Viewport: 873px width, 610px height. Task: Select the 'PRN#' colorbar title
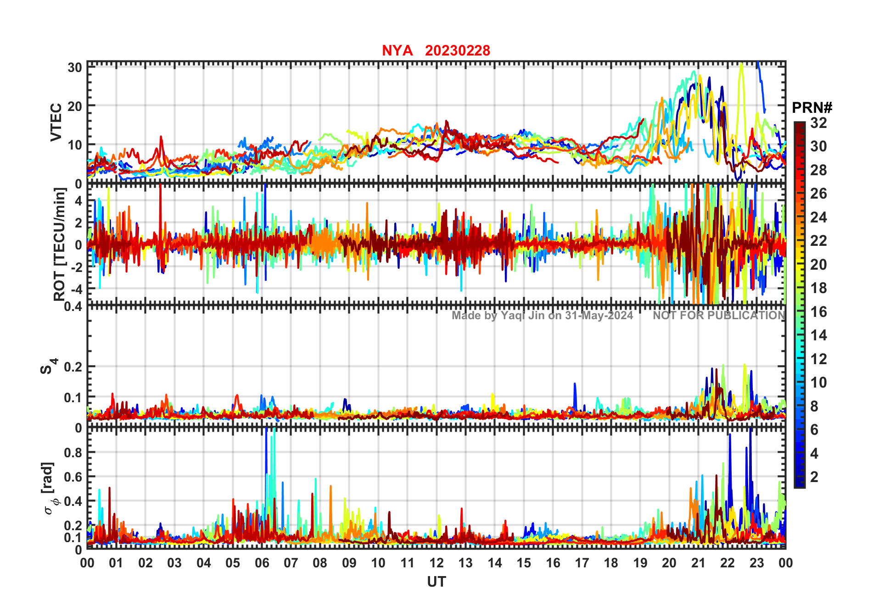(812, 108)
